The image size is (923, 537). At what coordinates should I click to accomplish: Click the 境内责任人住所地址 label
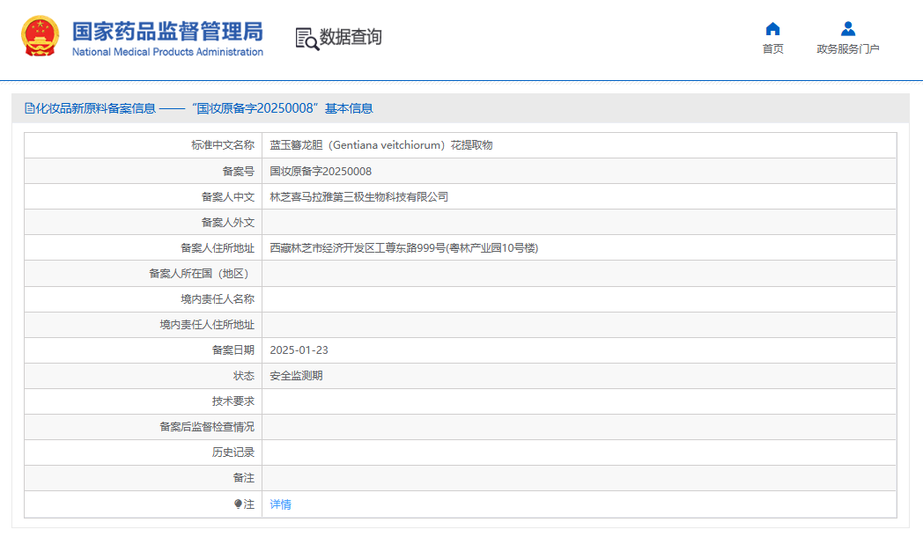point(207,325)
